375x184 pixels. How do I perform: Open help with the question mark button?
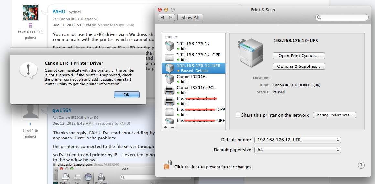point(361,165)
